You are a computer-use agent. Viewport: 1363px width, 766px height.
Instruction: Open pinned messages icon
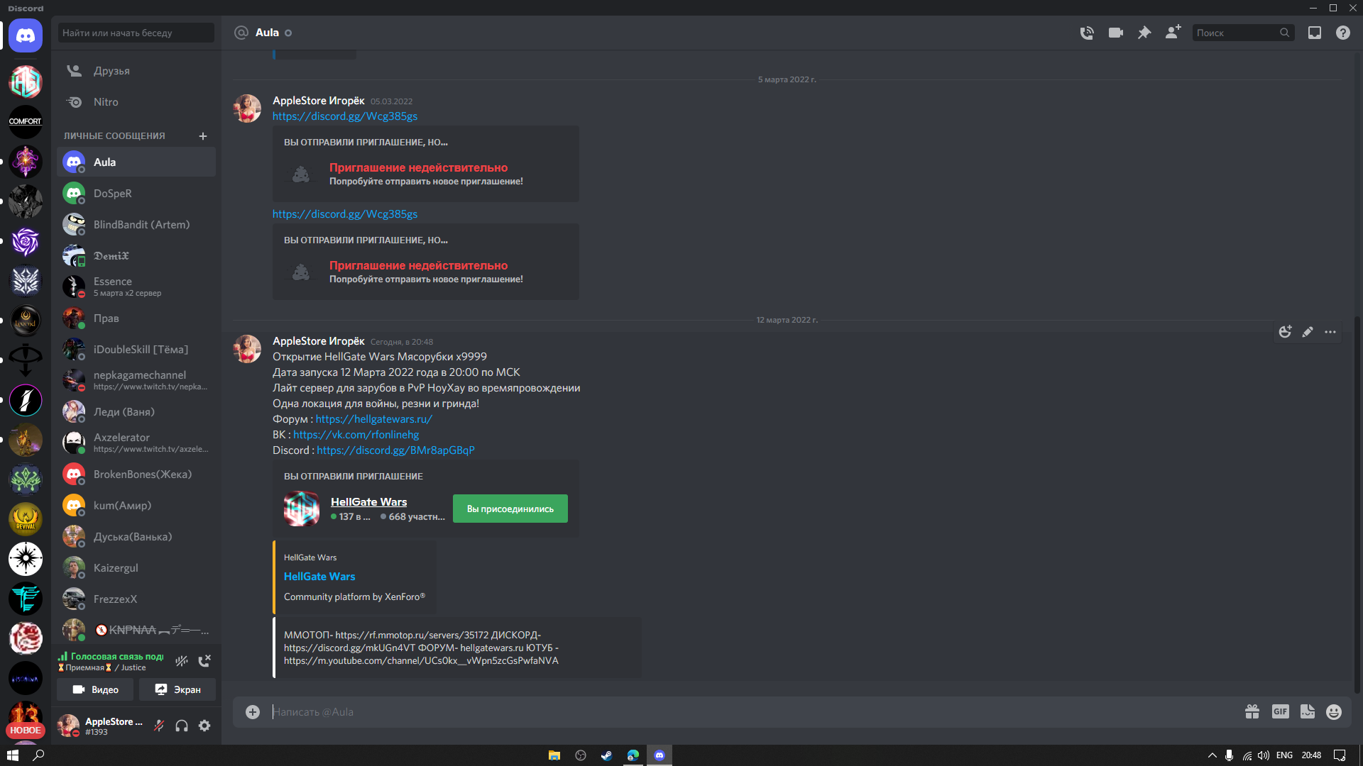click(1144, 33)
